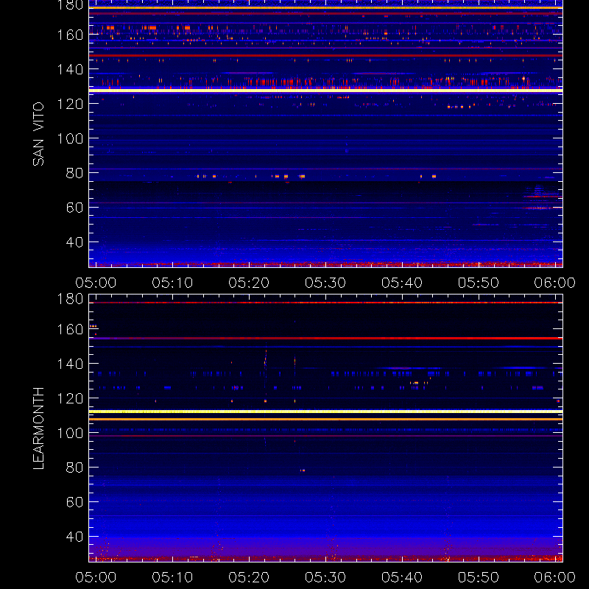Image resolution: width=589 pixels, height=589 pixels.
Task: Click the LEARMONTH axis label
Action: [x=38, y=428]
